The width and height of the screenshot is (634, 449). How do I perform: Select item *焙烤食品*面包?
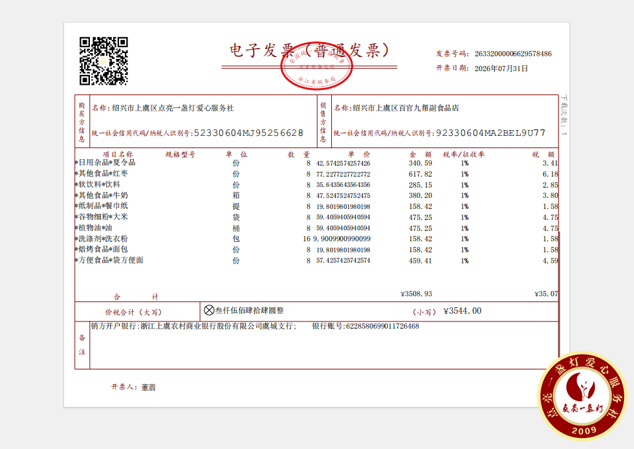[x=102, y=249]
